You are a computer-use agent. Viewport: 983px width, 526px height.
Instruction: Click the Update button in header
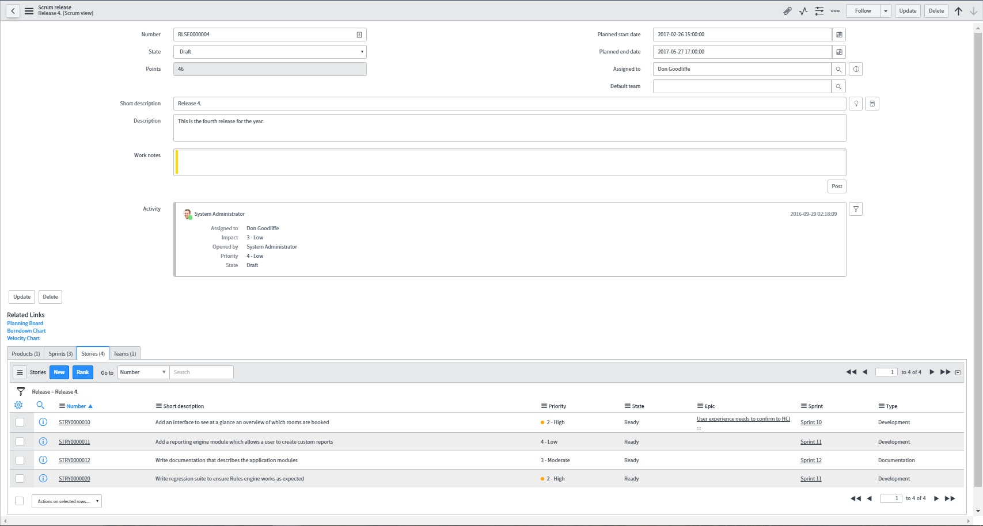(908, 11)
